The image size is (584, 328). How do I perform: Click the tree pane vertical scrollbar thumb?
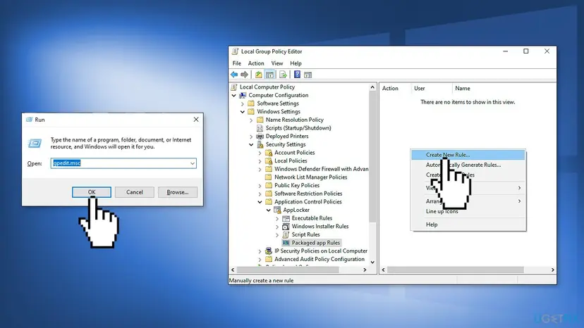click(372, 157)
